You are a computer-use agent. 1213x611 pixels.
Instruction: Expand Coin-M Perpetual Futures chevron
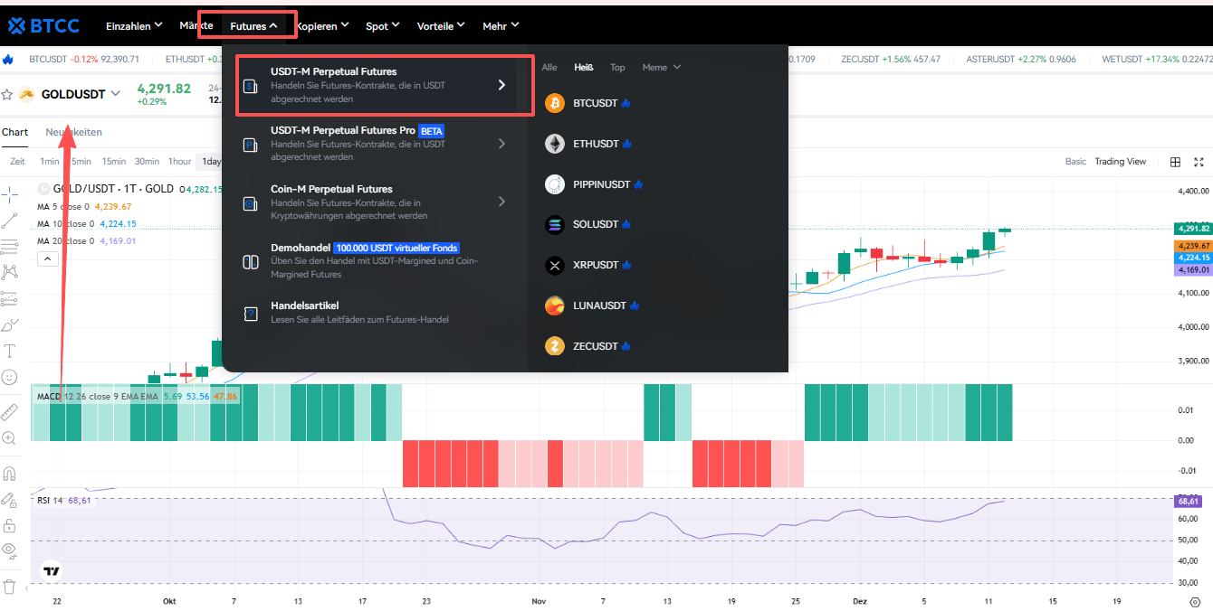coord(502,202)
